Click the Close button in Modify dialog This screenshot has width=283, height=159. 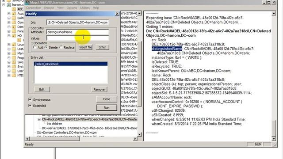107,99
